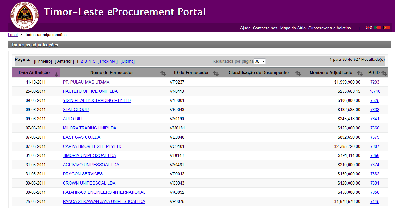Sort by Montante Adjudicado arrows icon
The width and height of the screenshot is (395, 208).
tap(360, 73)
